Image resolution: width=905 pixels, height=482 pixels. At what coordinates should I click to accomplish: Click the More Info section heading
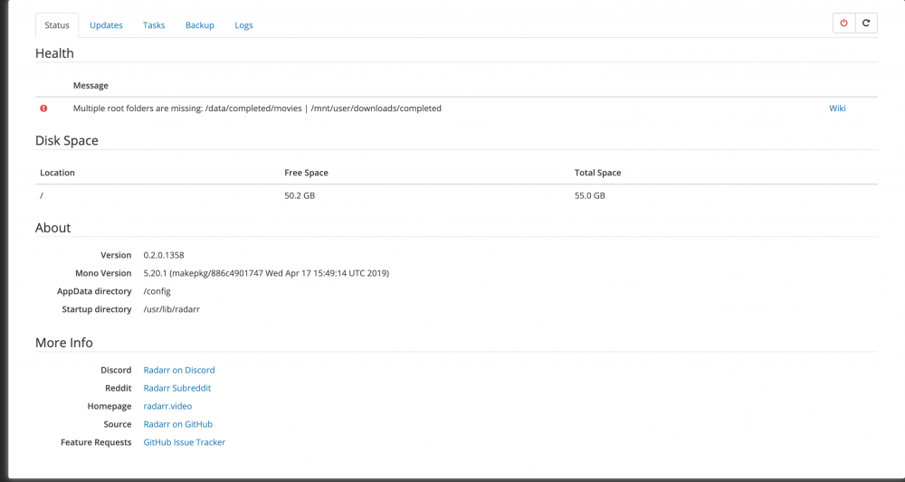(64, 343)
